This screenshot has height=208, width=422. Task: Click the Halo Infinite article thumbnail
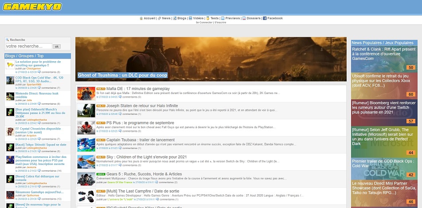point(86,110)
